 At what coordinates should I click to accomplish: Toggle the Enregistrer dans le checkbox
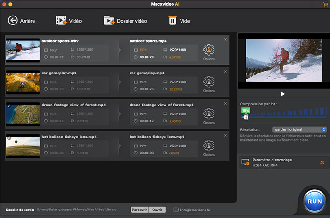tap(176, 210)
